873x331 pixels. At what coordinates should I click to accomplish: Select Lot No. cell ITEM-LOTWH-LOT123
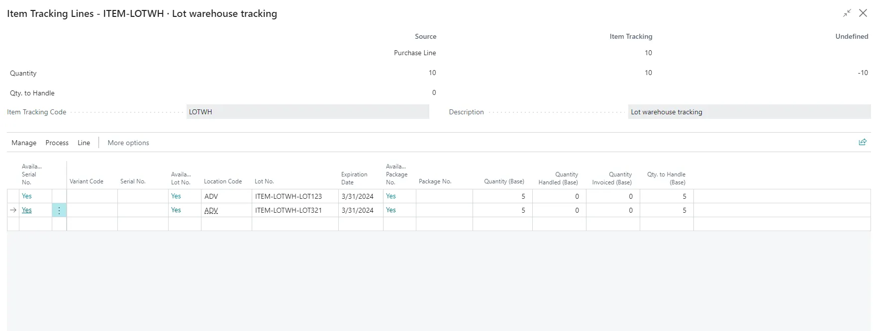(x=289, y=196)
